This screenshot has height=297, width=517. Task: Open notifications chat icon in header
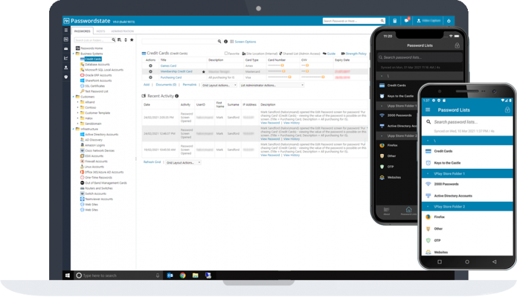[x=406, y=21]
